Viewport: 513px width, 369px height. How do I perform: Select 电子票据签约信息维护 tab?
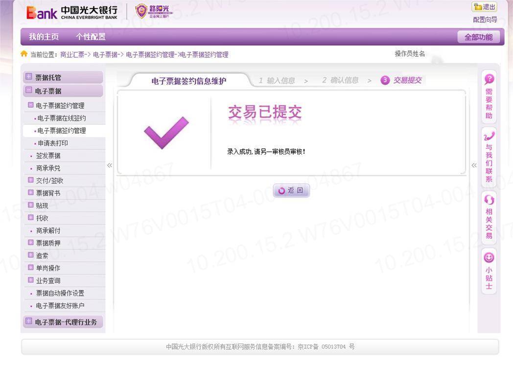(x=188, y=81)
